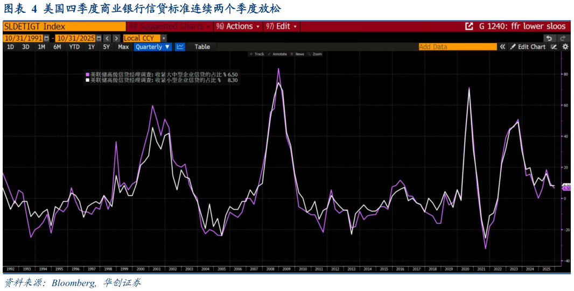This screenshot has height=291, width=574.
Task: Toggle the Annotate mode
Action: click(277, 54)
